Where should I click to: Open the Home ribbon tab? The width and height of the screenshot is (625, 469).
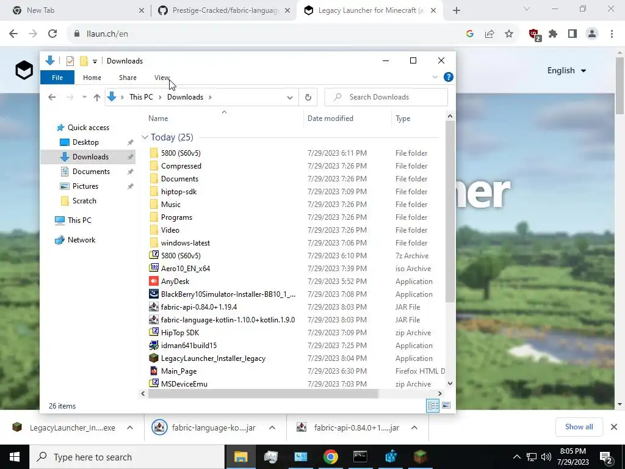[x=92, y=78]
